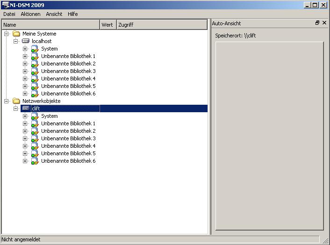Collapse the clift node
The width and height of the screenshot is (330, 245).
(x=15, y=108)
